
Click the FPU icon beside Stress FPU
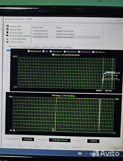click(x=7, y=29)
